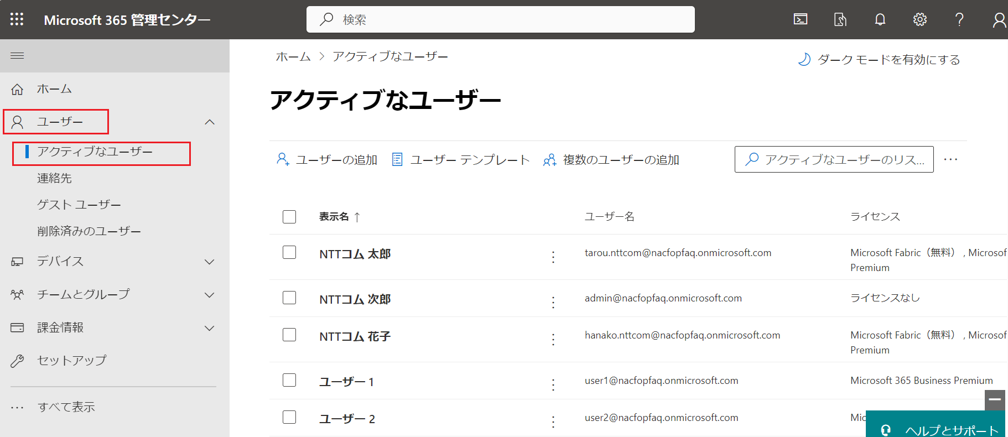Open user NTTコム 花子
Screen dimensions: 1008x437
click(355, 336)
